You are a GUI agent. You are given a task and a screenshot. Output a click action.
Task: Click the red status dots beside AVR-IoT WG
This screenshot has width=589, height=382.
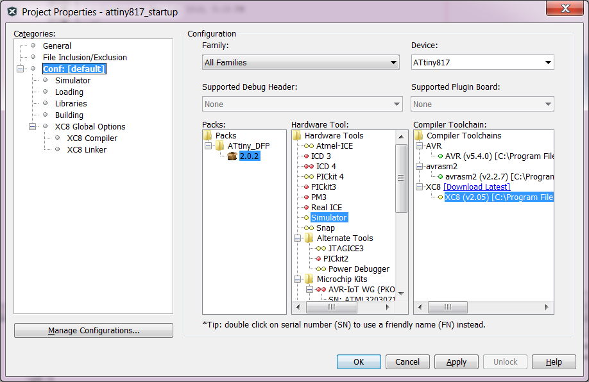321,289
